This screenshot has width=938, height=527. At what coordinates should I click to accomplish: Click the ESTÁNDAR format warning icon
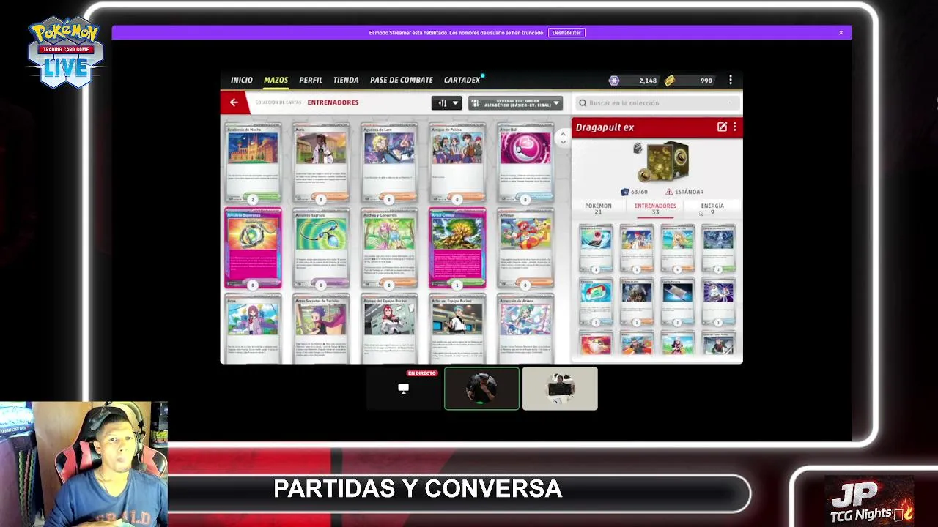pyautogui.click(x=668, y=192)
